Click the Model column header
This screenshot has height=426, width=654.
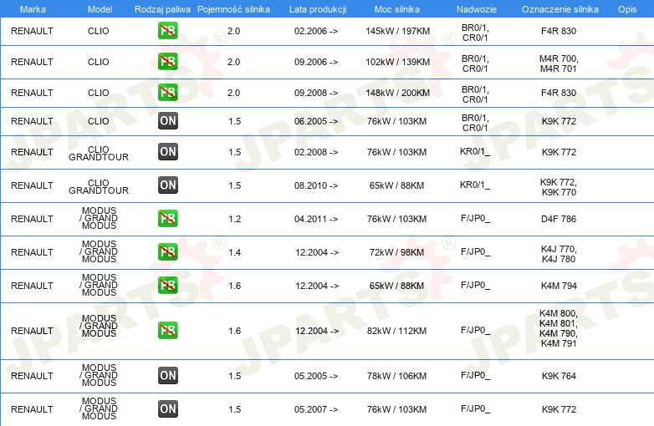[100, 9]
